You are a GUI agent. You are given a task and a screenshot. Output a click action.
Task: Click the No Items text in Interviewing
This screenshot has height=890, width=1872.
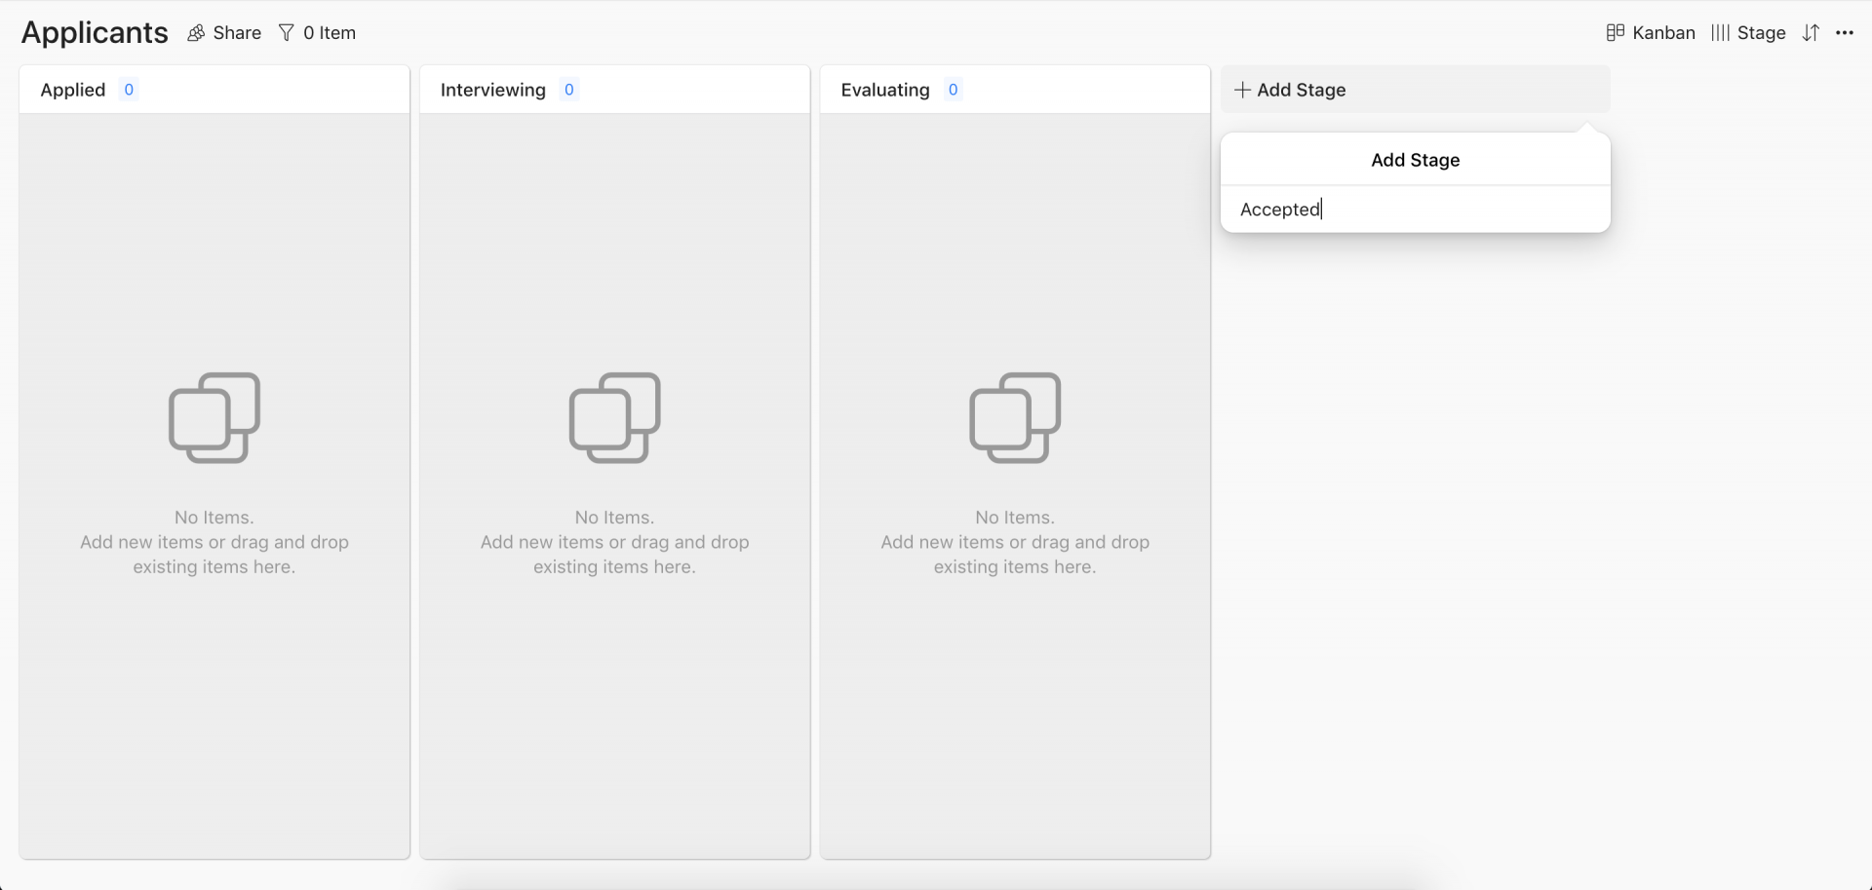615,518
